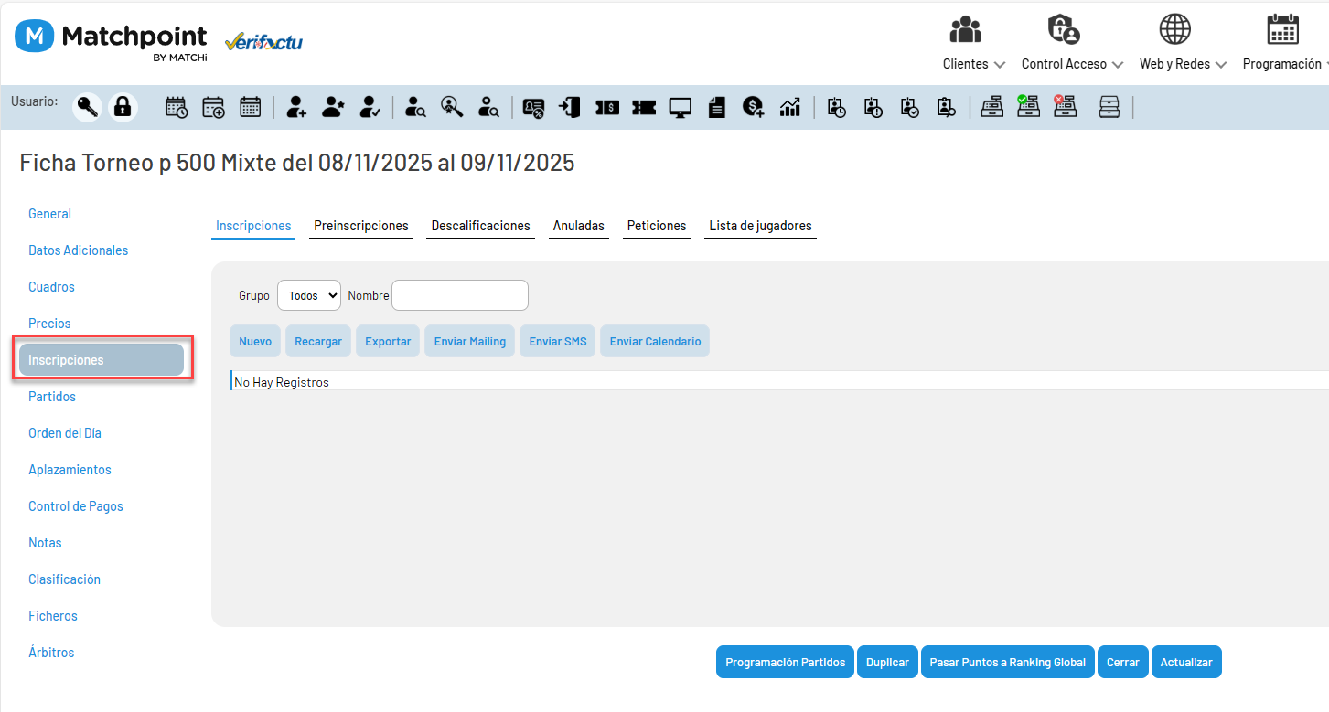This screenshot has width=1329, height=712.
Task: Open the calendar with plus icon
Action: [x=213, y=107]
